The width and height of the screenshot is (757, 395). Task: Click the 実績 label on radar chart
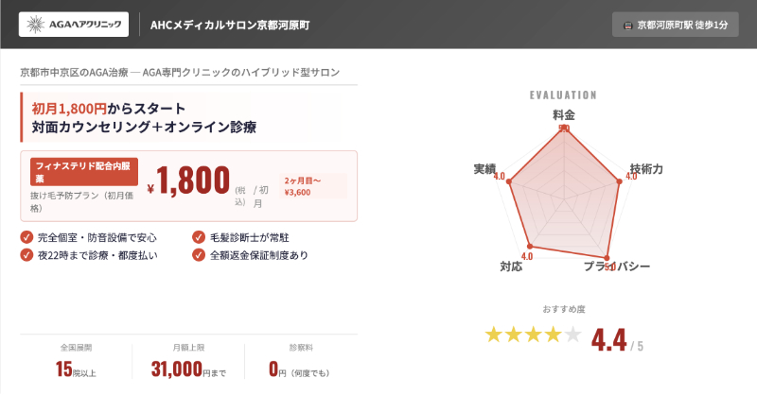click(484, 168)
